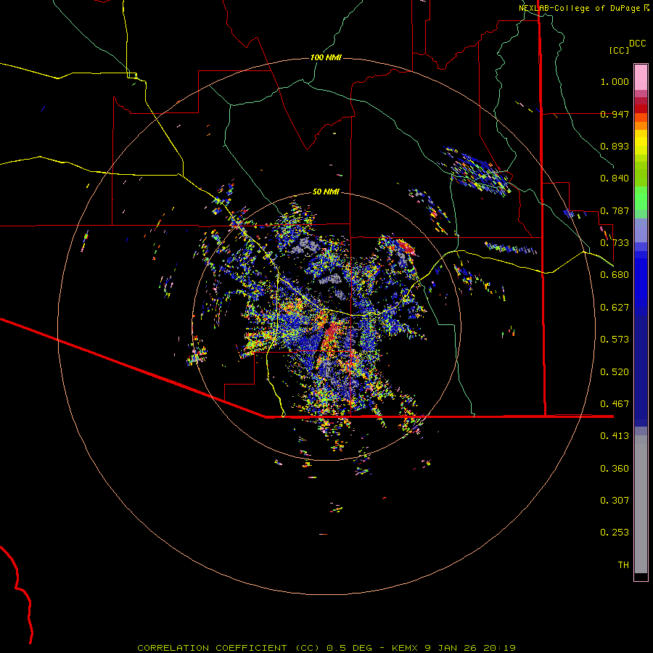This screenshot has height=653, width=653.
Task: Click the bright green segment of the color bar
Action: tap(641, 198)
